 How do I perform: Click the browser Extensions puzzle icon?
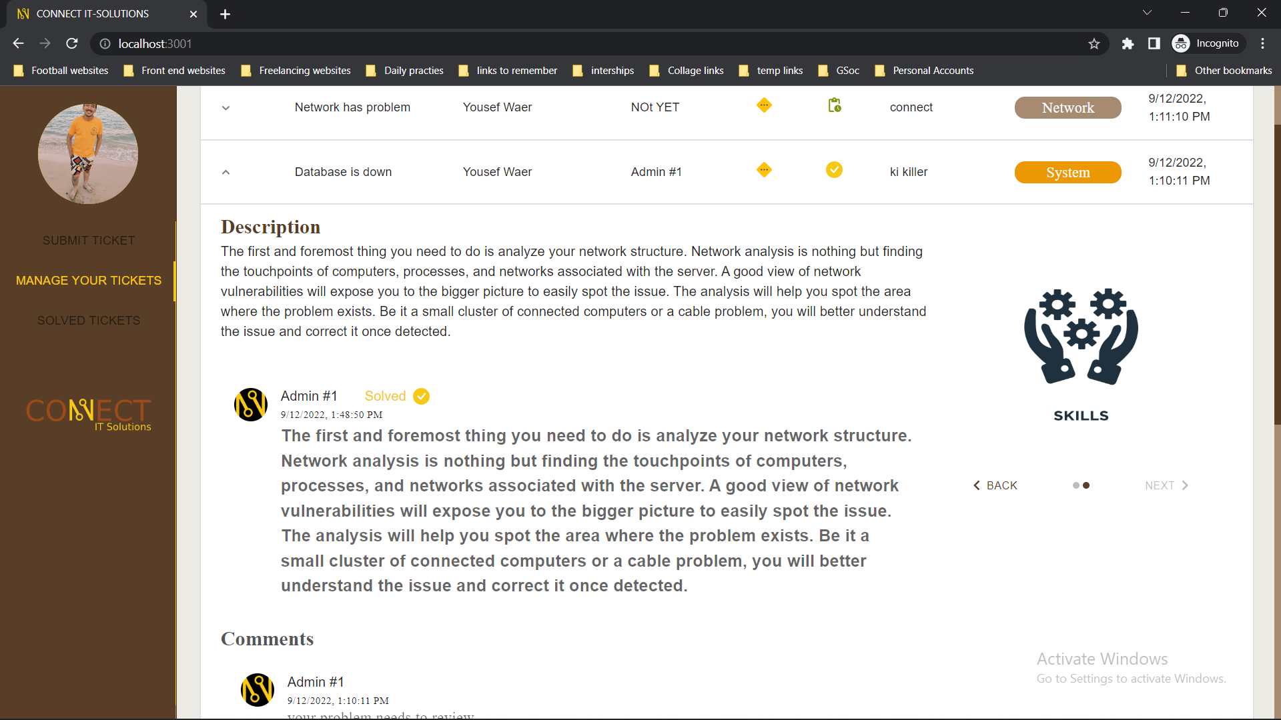(1128, 43)
